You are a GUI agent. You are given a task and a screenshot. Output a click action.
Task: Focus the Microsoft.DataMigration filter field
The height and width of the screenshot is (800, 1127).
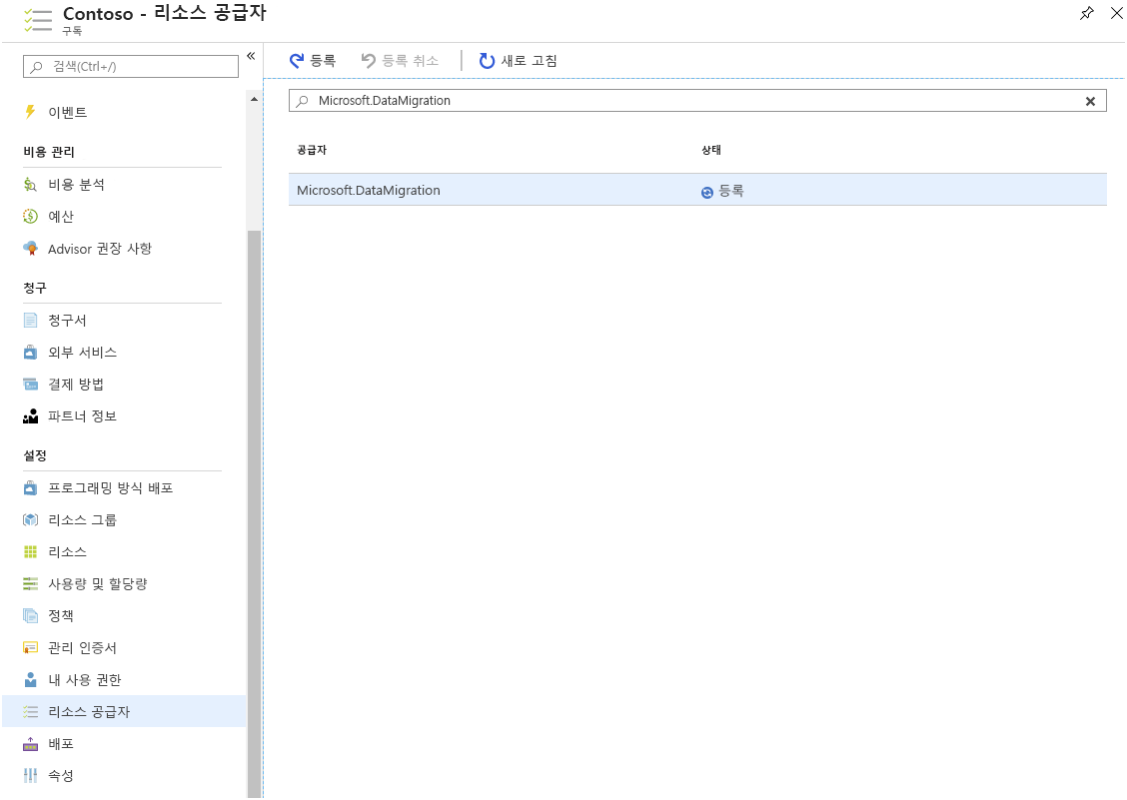(x=697, y=101)
